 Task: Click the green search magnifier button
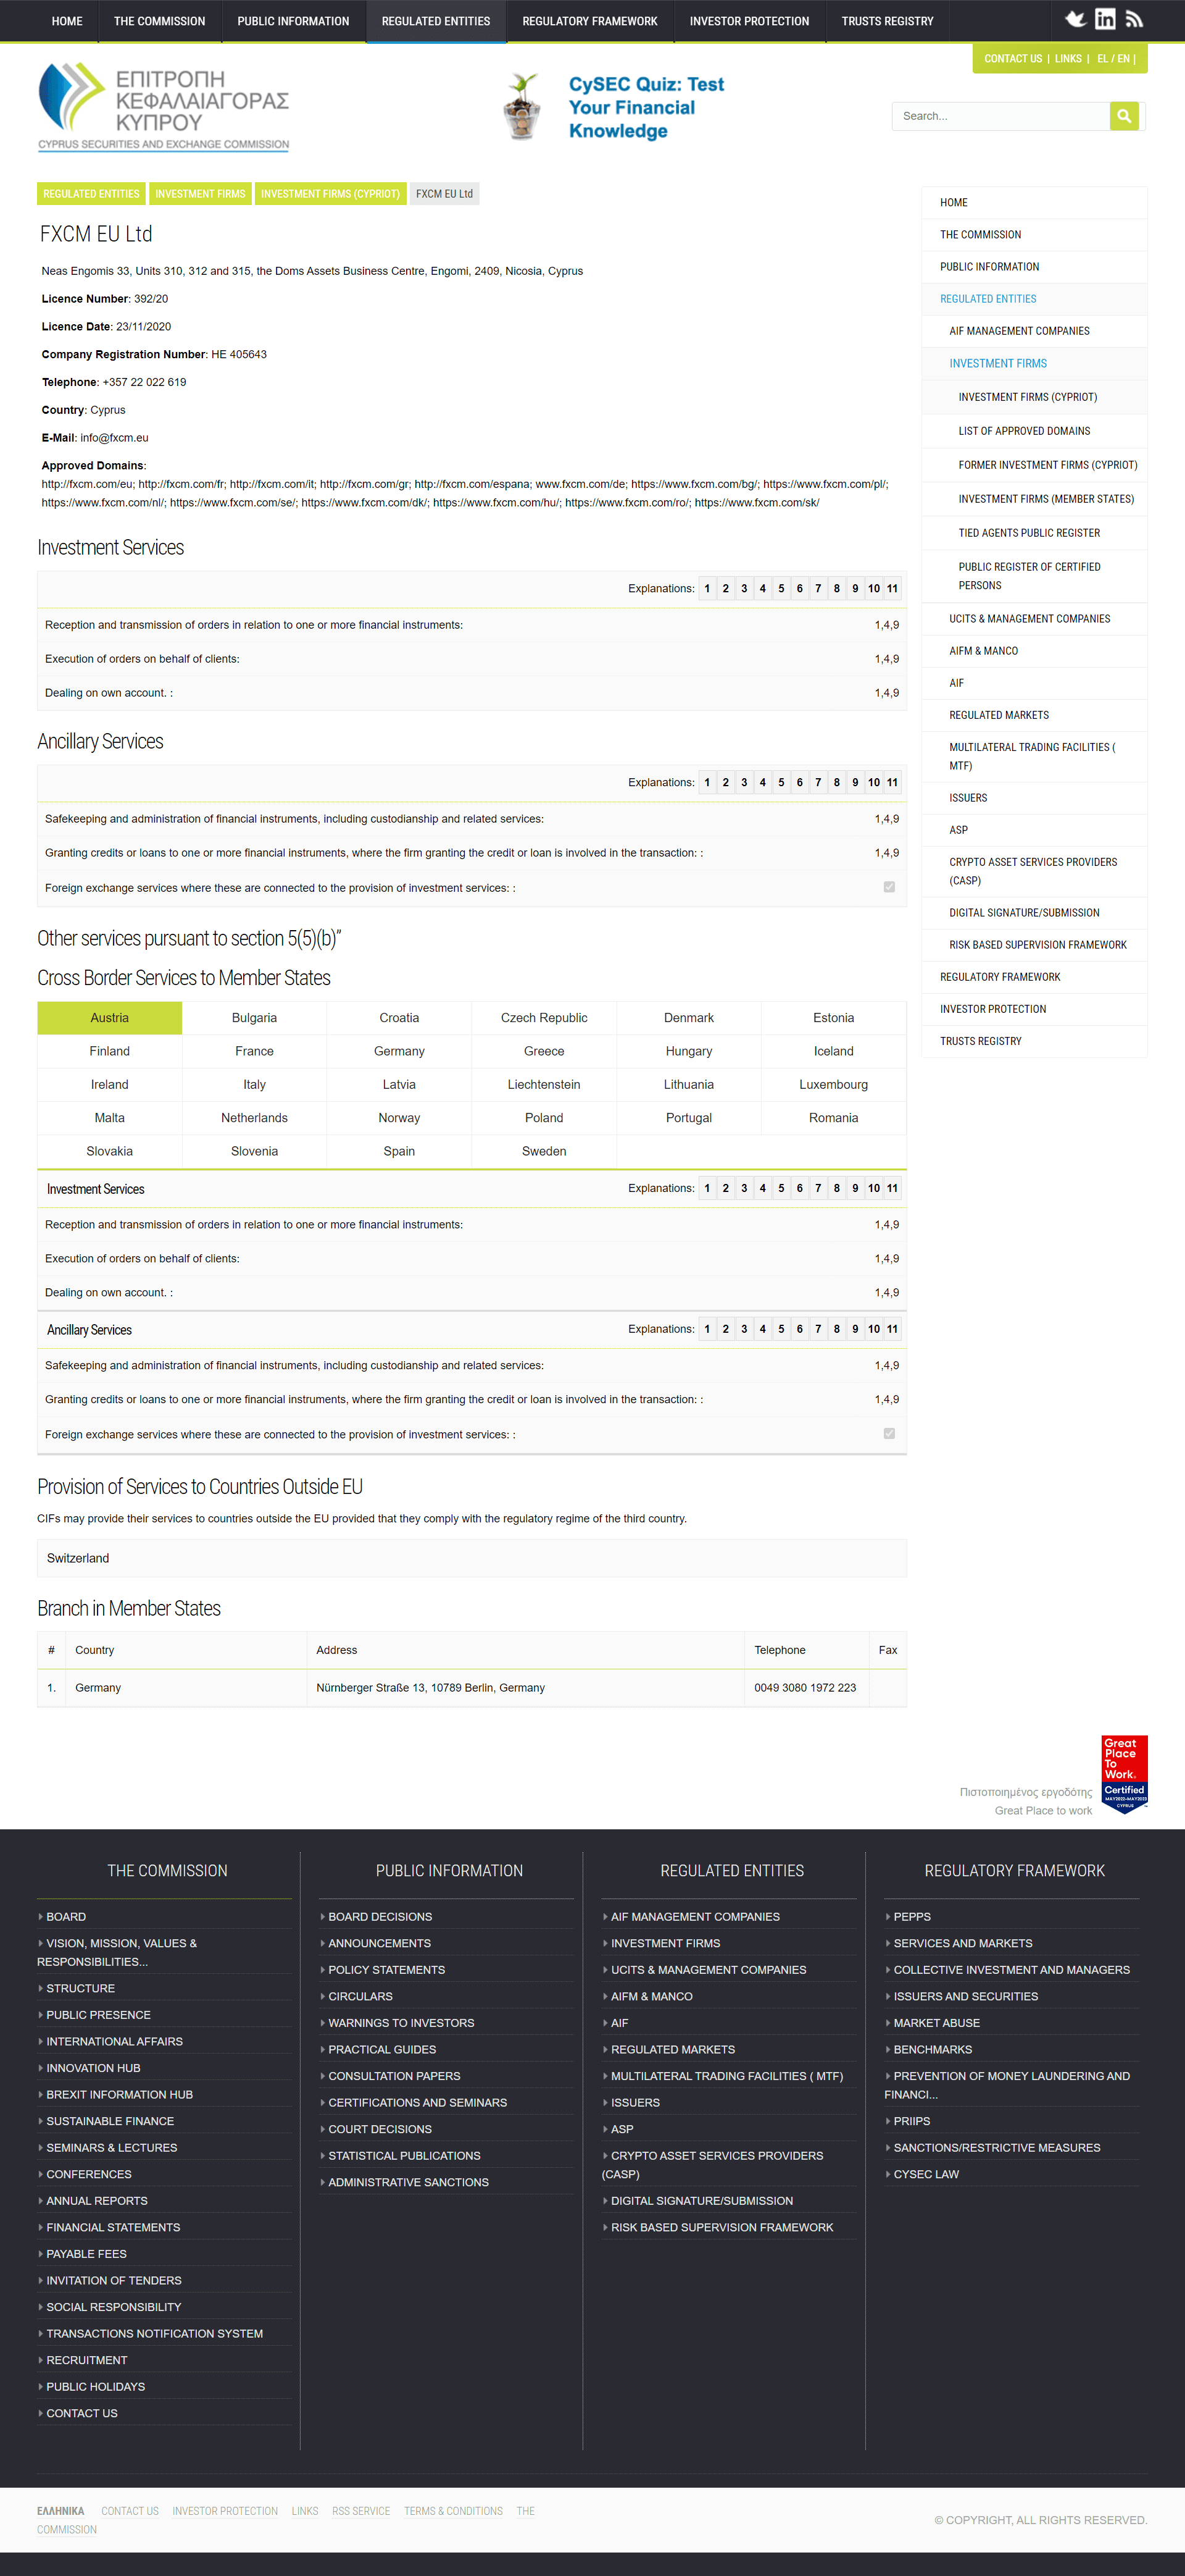point(1124,116)
